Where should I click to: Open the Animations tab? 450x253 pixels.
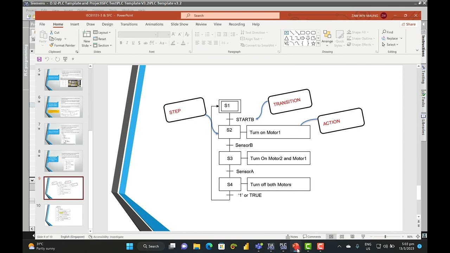[x=154, y=24]
